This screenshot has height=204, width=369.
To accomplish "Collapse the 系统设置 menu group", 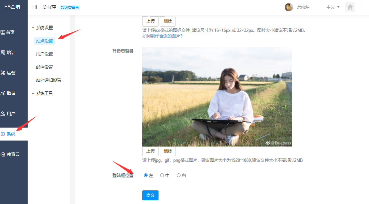I will 42,28.
